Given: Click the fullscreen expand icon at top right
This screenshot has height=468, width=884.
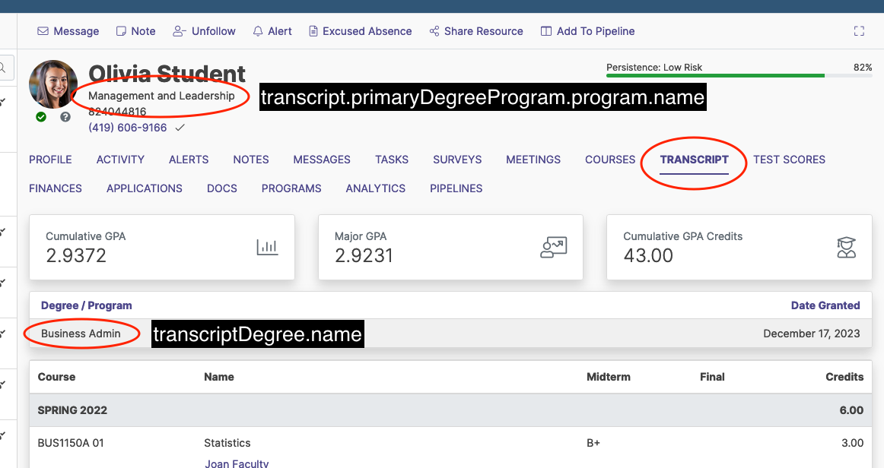Looking at the screenshot, I should [859, 31].
